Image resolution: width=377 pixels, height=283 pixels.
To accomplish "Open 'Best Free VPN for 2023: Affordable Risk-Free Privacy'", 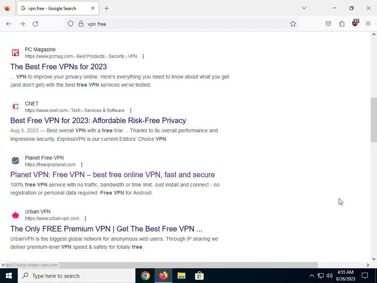I will coord(98,120).
